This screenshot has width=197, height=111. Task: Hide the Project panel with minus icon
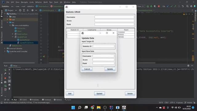[x=36, y=10]
